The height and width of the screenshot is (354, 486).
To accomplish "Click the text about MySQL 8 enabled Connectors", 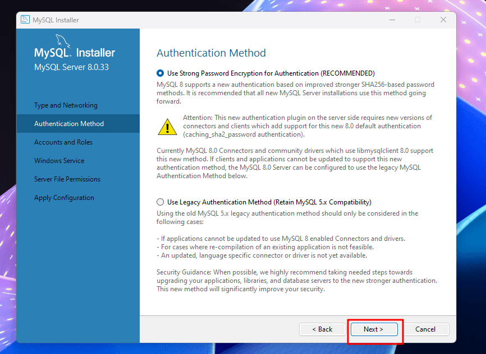I will [x=281, y=239].
